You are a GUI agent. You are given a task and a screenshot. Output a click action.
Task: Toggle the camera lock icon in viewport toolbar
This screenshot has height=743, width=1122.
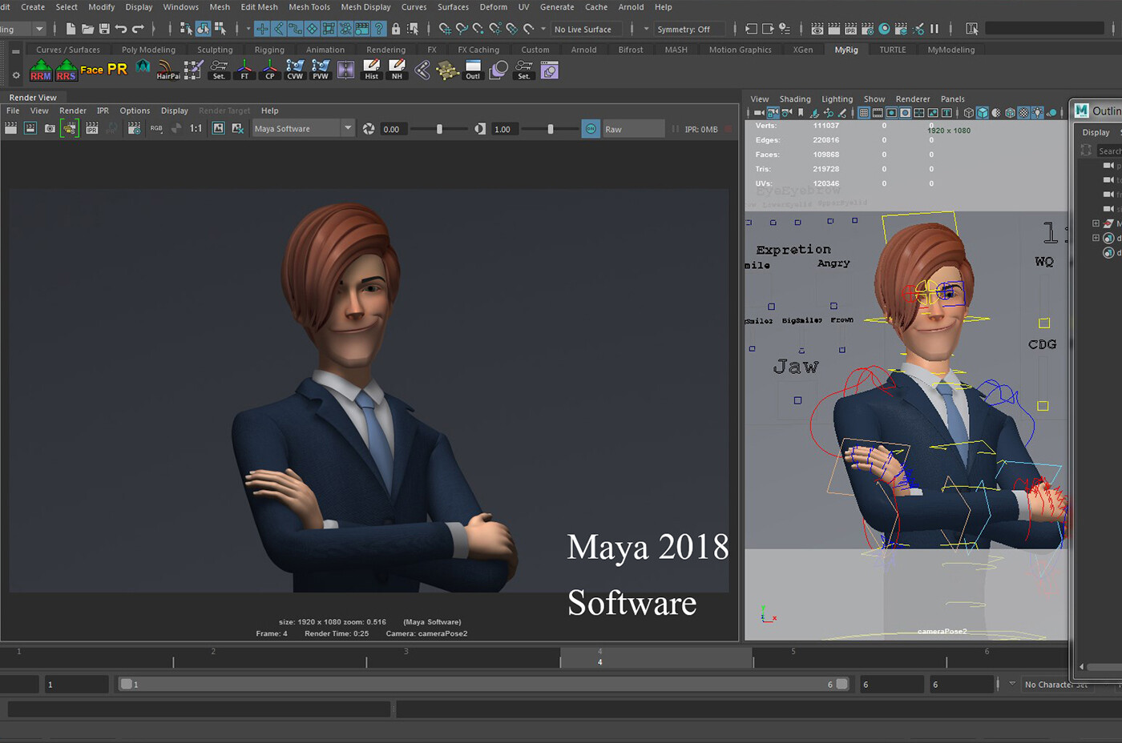[x=773, y=112]
